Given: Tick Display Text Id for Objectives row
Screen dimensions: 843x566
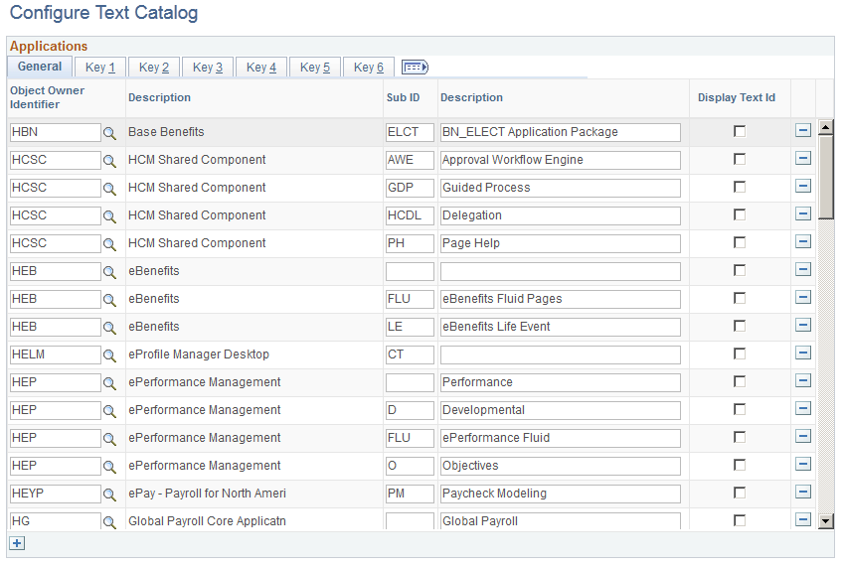Looking at the screenshot, I should [740, 465].
